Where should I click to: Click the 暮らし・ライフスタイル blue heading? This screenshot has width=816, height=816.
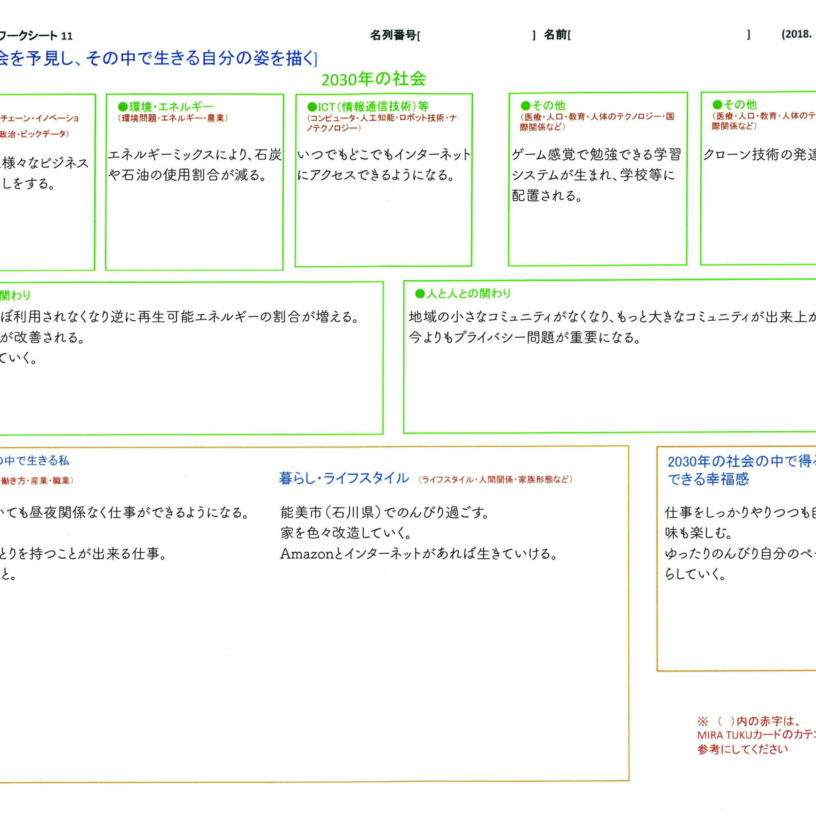pyautogui.click(x=344, y=479)
